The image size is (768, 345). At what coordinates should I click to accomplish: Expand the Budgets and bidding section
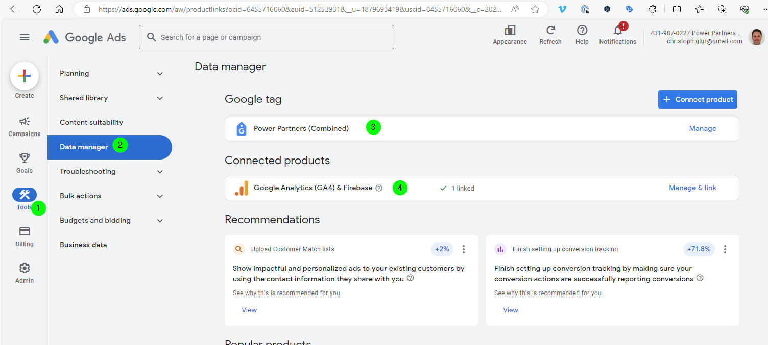point(110,221)
